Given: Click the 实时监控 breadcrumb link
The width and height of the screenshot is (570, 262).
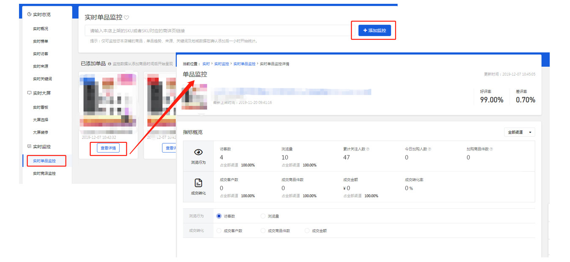Looking at the screenshot, I should point(221,64).
